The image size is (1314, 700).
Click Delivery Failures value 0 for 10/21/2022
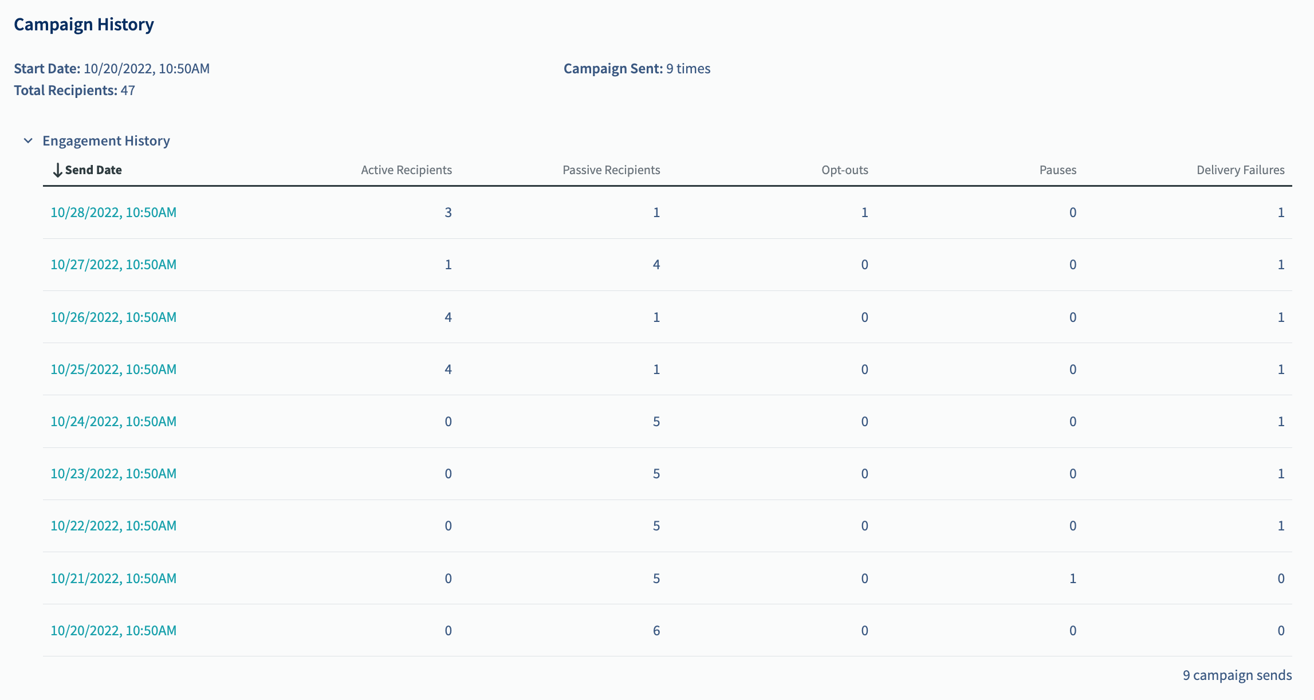(1281, 579)
